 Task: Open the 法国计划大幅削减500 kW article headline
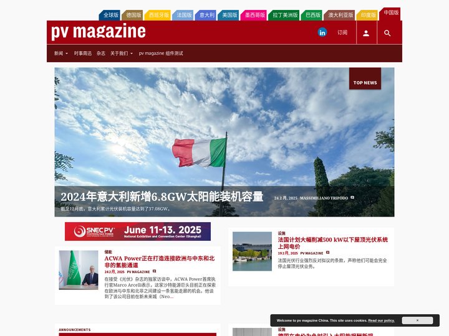coord(333,243)
